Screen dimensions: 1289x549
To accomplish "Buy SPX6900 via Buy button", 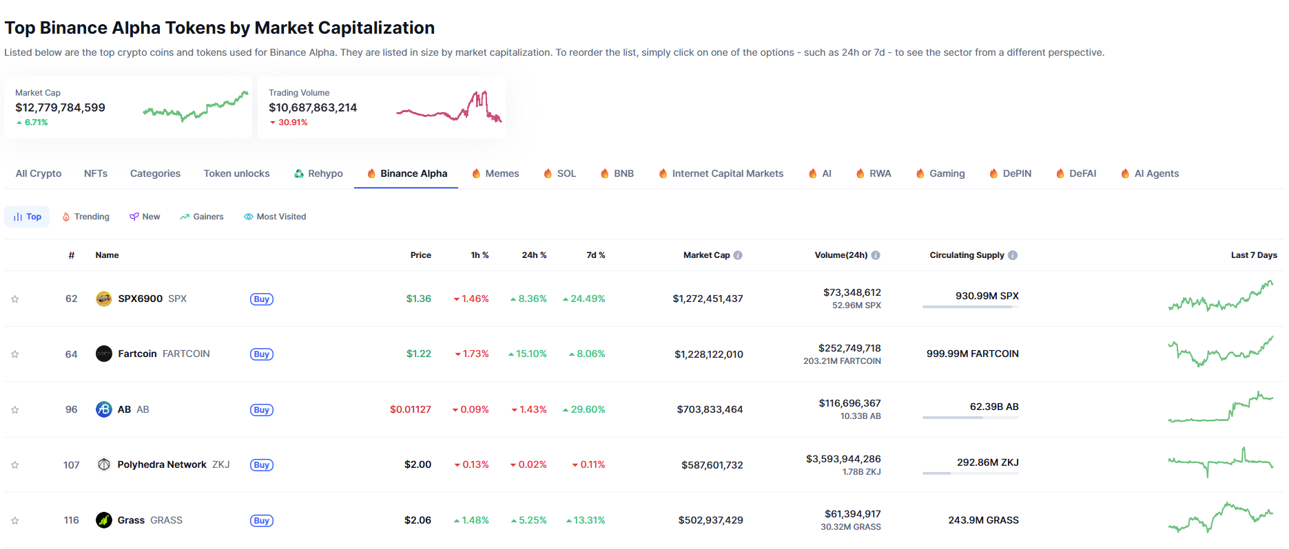I will [x=262, y=299].
